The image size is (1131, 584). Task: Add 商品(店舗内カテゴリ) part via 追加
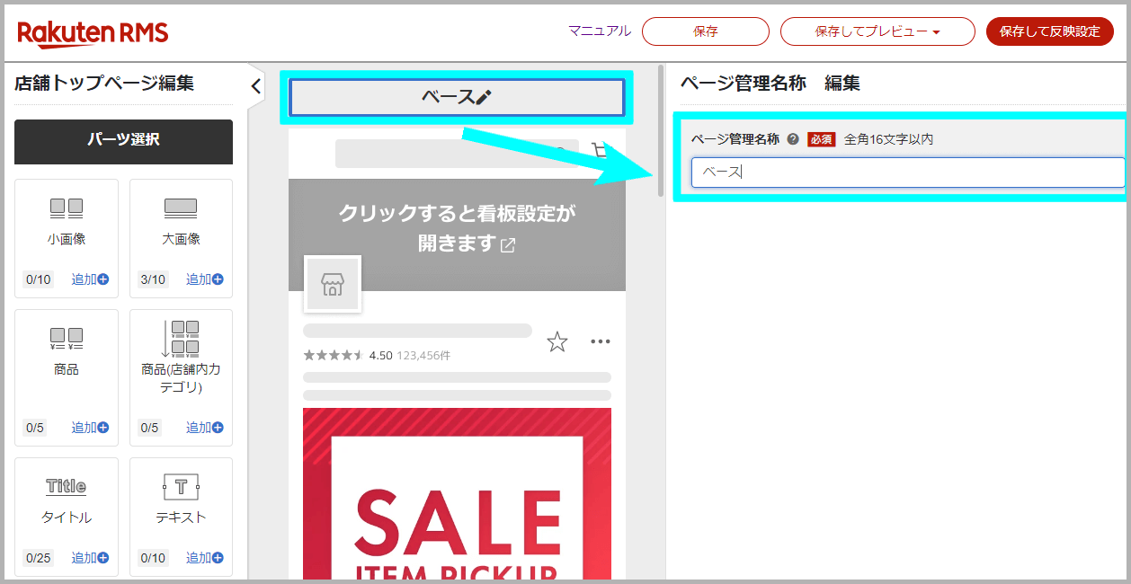click(x=205, y=428)
